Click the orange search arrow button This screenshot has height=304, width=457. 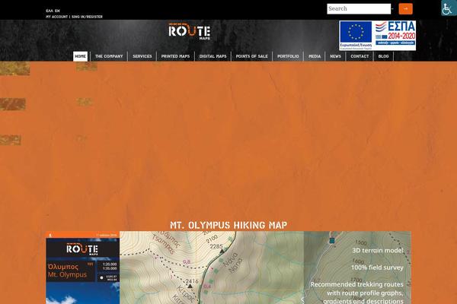point(405,9)
